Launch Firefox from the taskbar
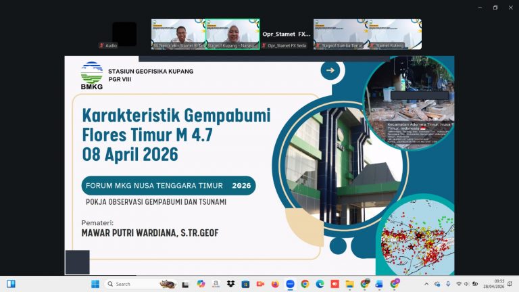This screenshot has height=292, width=519. 276,284
